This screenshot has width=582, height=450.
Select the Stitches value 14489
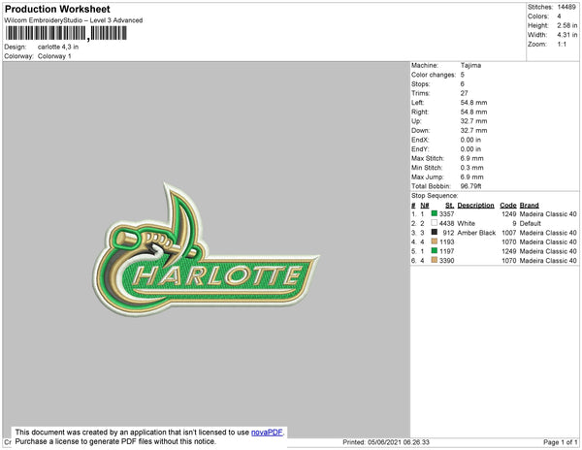(566, 7)
